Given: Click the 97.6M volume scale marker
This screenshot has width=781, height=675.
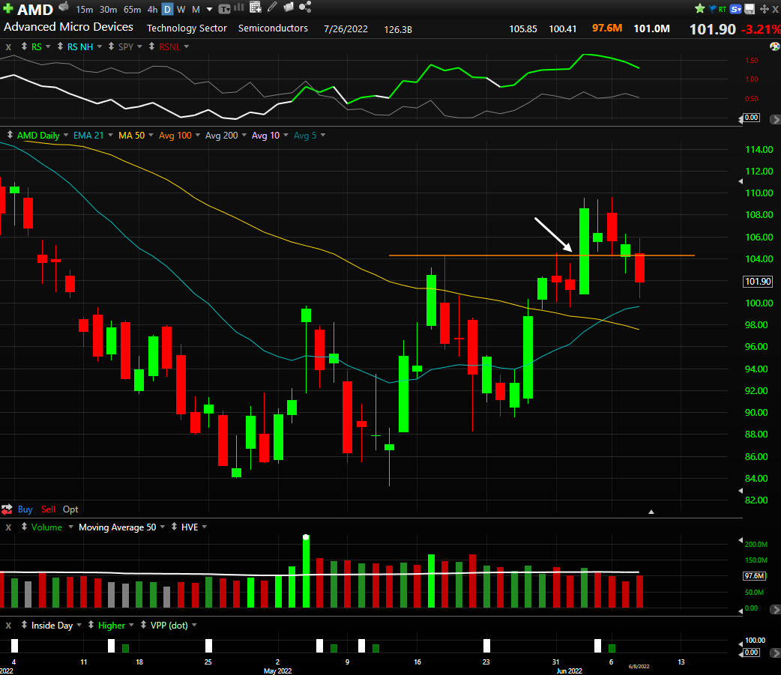Looking at the screenshot, I should coord(754,576).
